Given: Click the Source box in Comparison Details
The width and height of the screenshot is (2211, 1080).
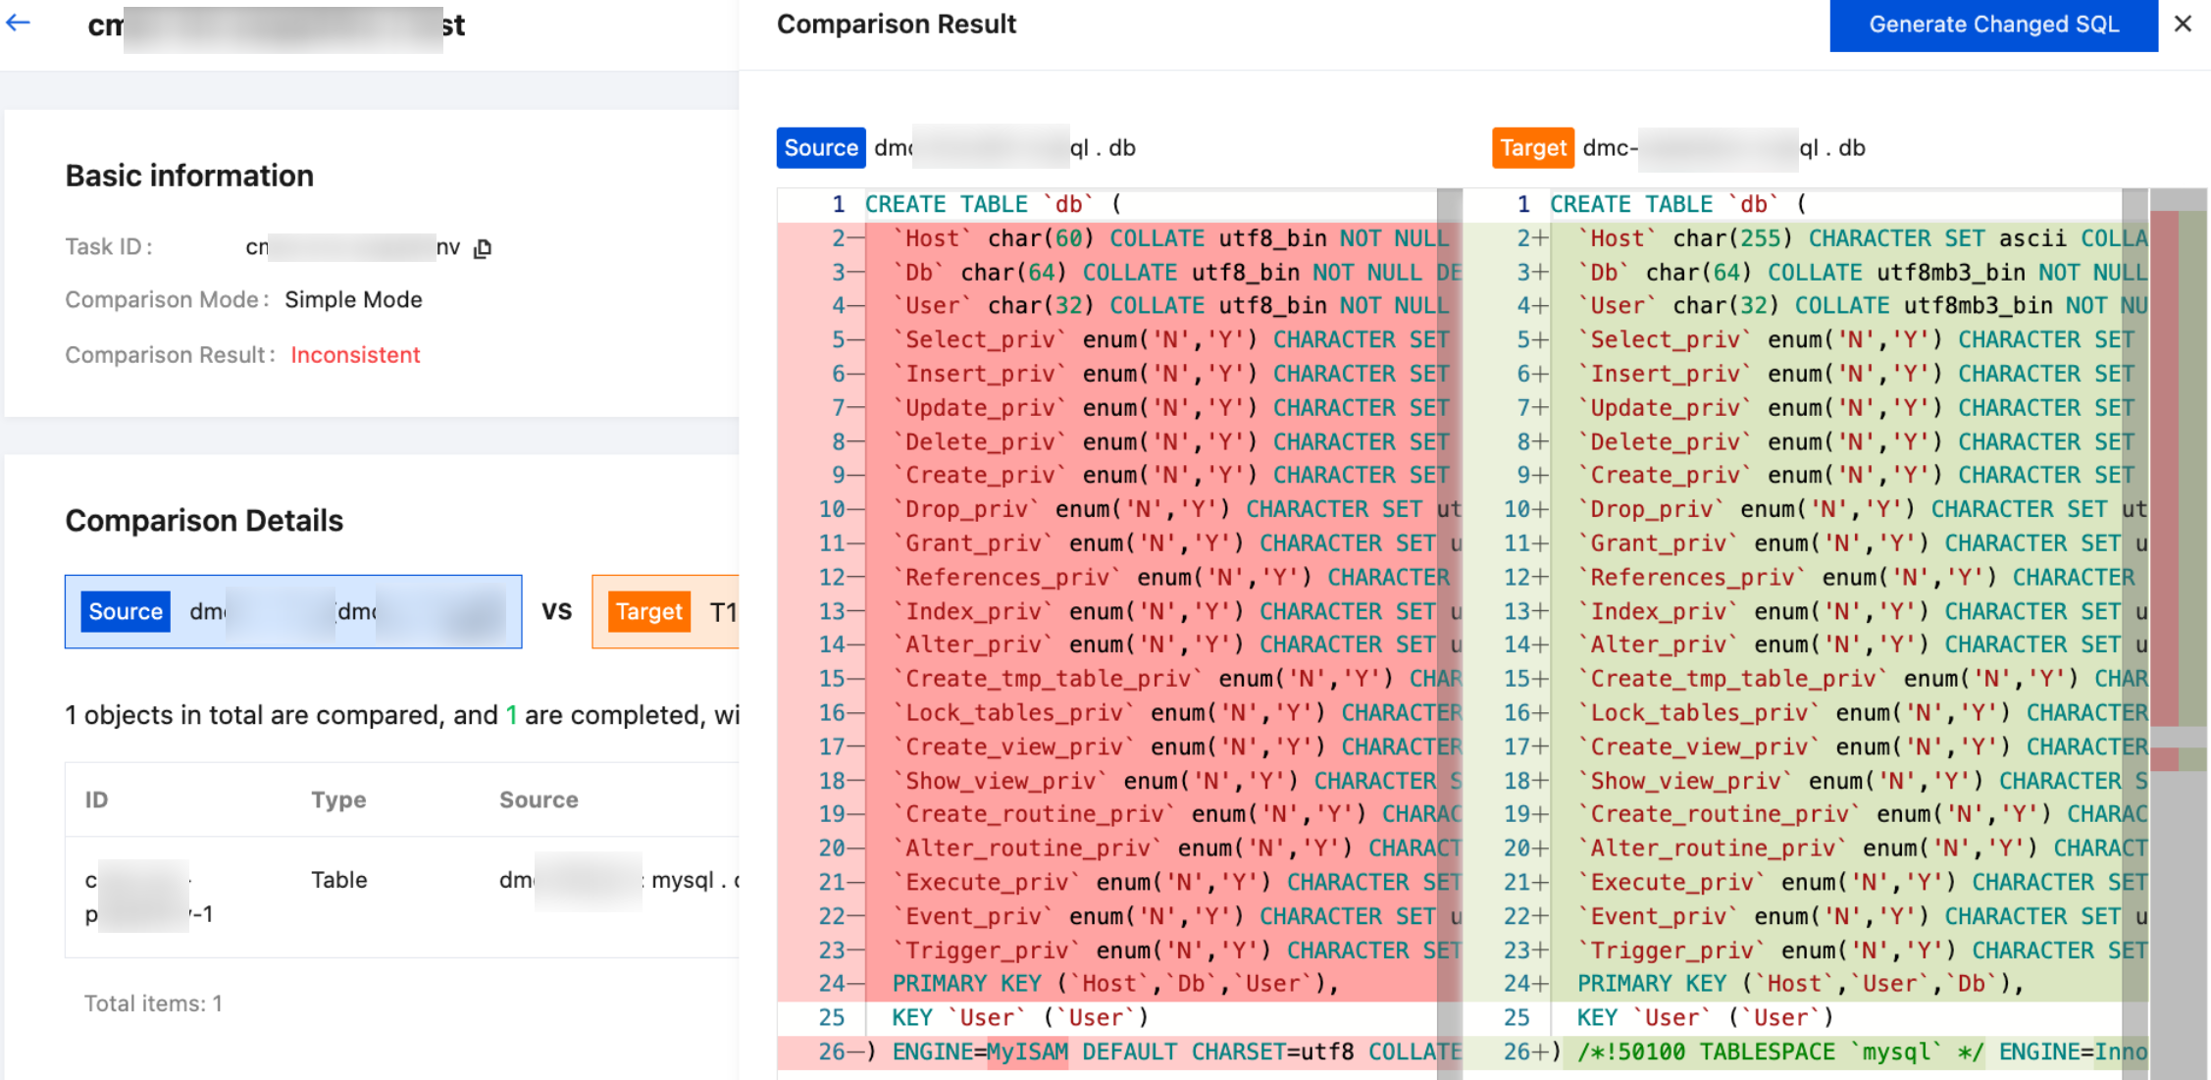Looking at the screenshot, I should [293, 611].
